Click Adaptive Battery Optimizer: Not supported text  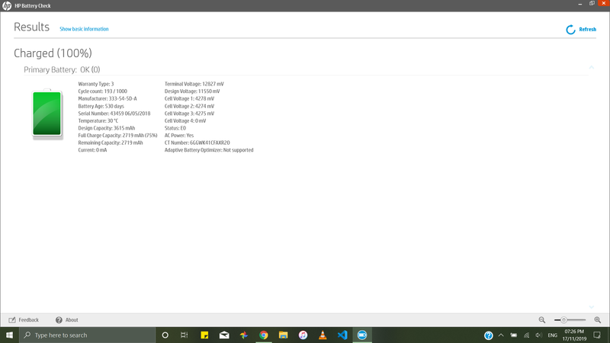tap(209, 150)
